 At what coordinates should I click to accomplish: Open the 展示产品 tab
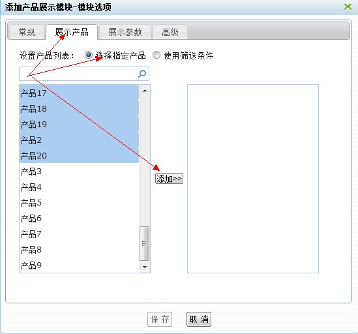(72, 32)
